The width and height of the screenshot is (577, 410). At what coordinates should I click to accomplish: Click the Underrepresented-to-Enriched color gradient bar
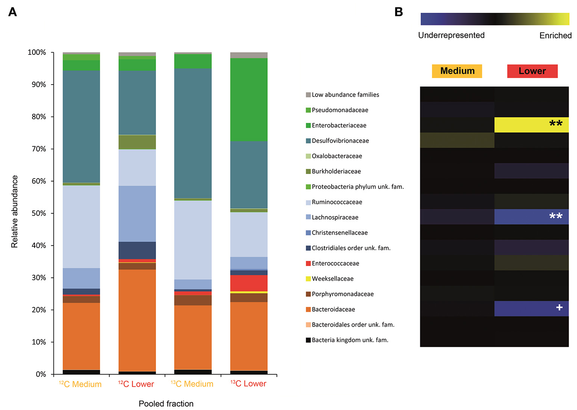(x=495, y=19)
